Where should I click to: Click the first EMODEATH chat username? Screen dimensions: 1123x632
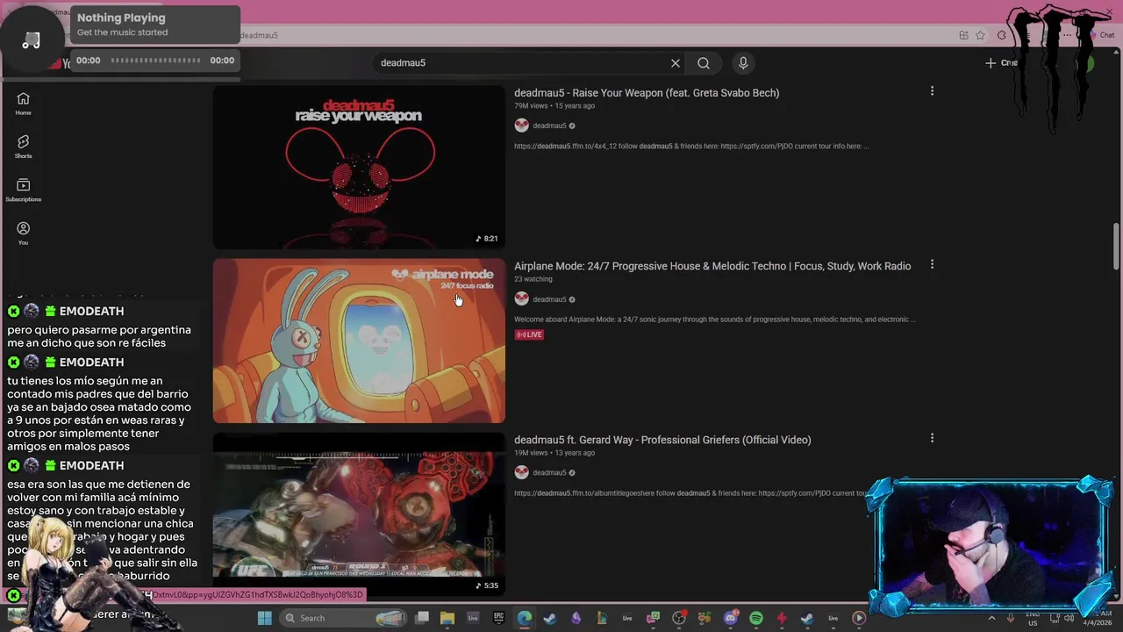pos(91,312)
